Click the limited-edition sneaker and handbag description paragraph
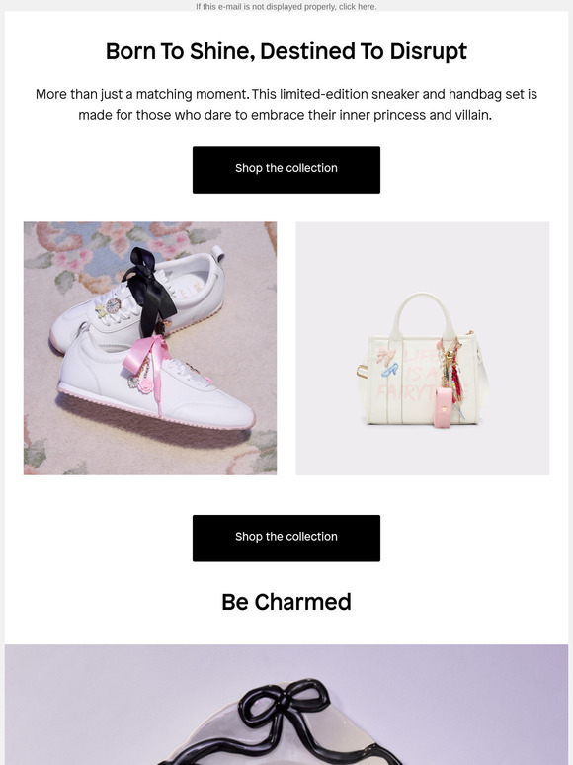This screenshot has height=765, width=573. [x=286, y=105]
